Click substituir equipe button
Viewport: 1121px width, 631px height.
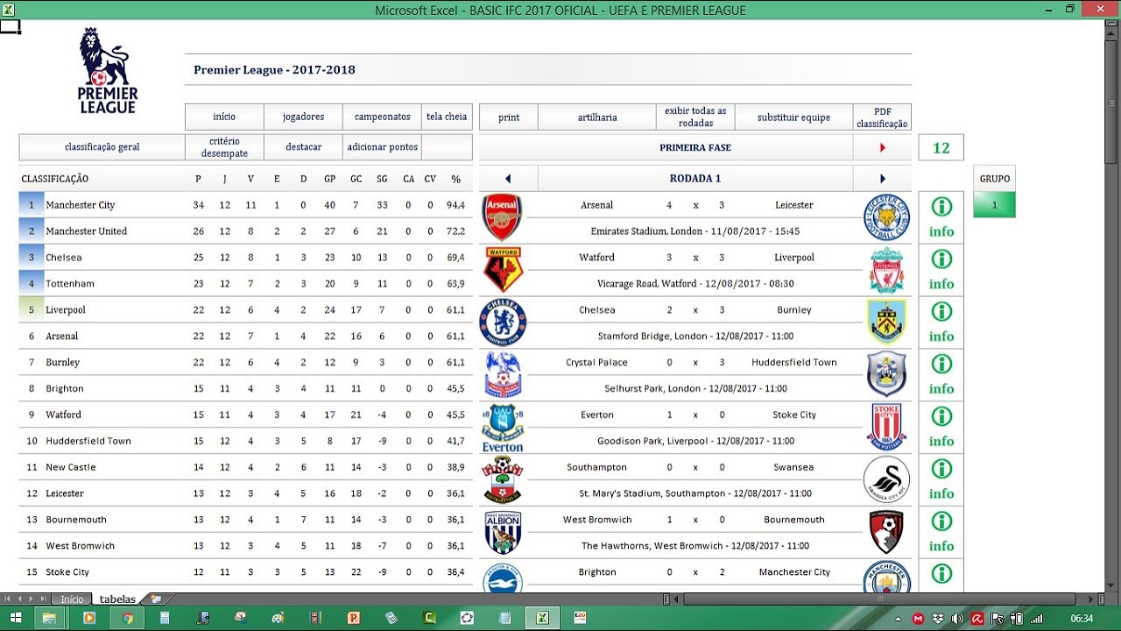pyautogui.click(x=793, y=117)
